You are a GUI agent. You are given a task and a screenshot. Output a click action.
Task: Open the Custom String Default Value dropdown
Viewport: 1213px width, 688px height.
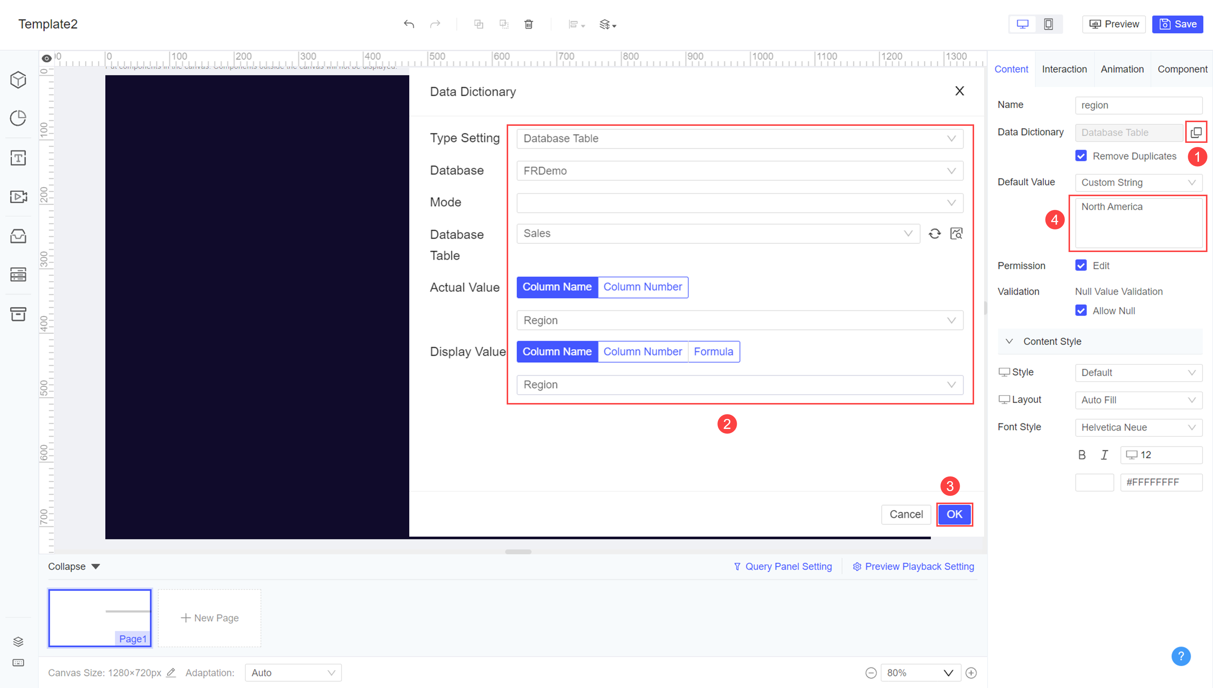[x=1138, y=183]
